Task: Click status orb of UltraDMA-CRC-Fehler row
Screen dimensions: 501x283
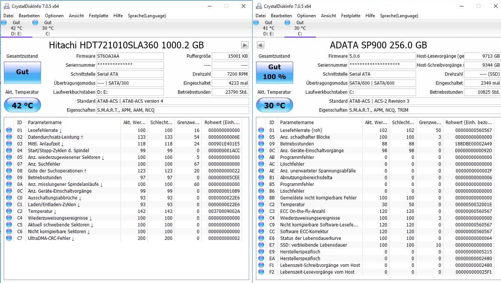Action: pos(9,238)
